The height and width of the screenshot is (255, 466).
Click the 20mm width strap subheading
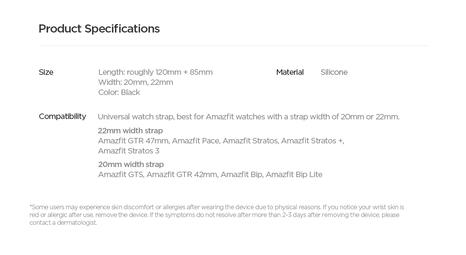[131, 164]
